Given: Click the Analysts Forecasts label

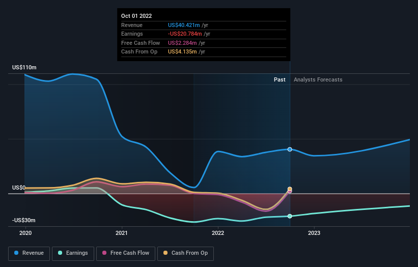Looking at the screenshot, I should pyautogui.click(x=318, y=79).
